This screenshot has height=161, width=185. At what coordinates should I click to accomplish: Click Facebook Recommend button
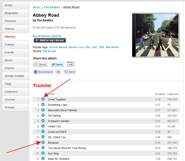[43, 72]
